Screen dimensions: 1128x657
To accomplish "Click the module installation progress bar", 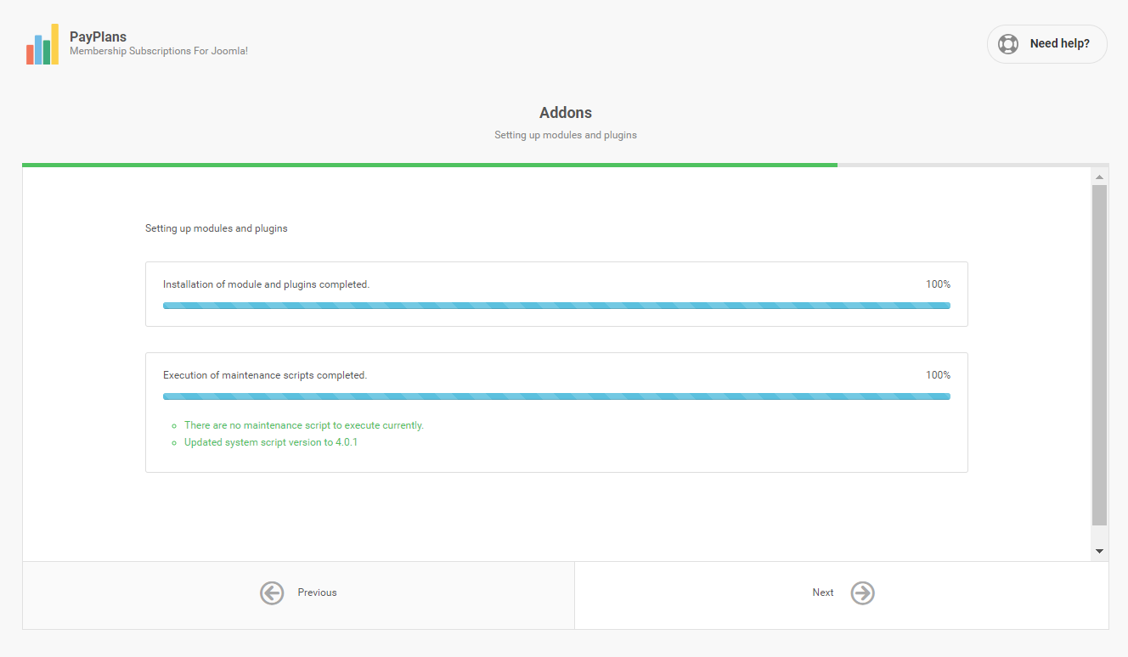I will point(556,306).
